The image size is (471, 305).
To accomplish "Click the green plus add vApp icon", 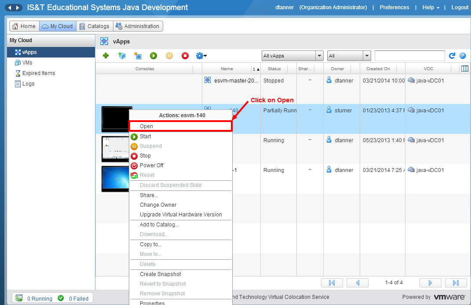I will [x=106, y=56].
